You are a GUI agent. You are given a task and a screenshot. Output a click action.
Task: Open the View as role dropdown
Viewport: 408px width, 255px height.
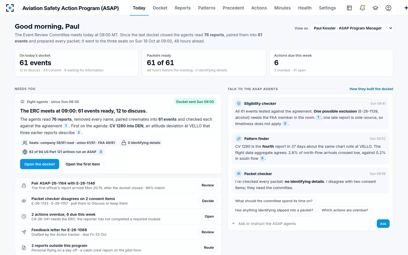[352, 28]
